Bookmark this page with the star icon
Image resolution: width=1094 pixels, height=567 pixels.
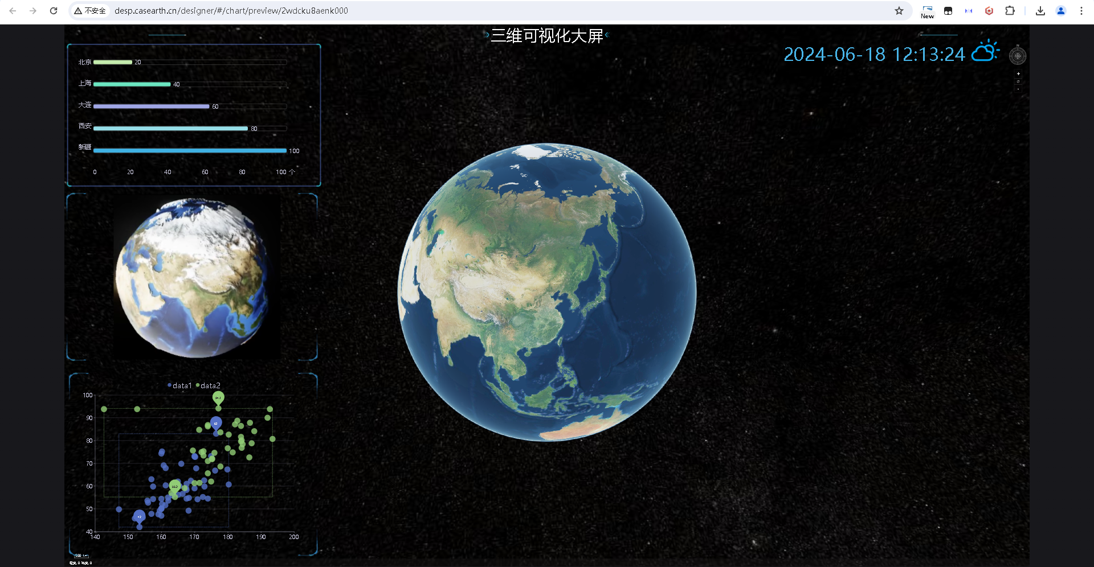tap(899, 11)
